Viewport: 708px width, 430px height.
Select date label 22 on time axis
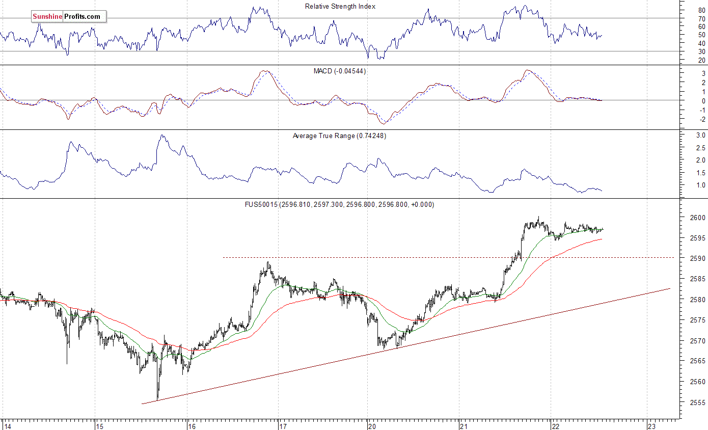click(556, 426)
